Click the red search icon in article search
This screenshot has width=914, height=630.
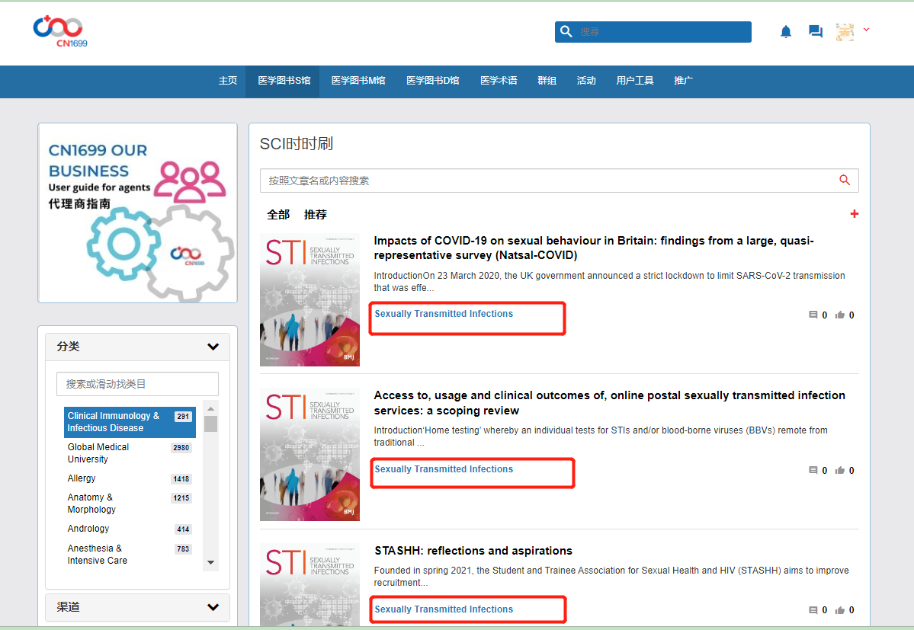click(x=845, y=180)
